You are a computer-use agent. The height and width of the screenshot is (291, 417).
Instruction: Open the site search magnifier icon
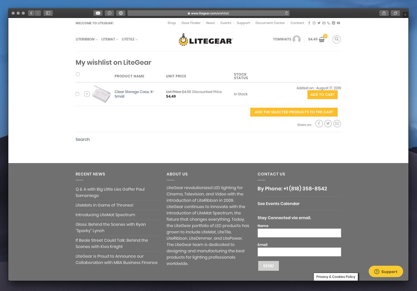click(x=337, y=39)
